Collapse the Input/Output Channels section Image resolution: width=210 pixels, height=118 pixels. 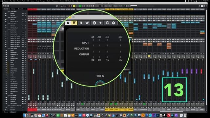pos(9,106)
